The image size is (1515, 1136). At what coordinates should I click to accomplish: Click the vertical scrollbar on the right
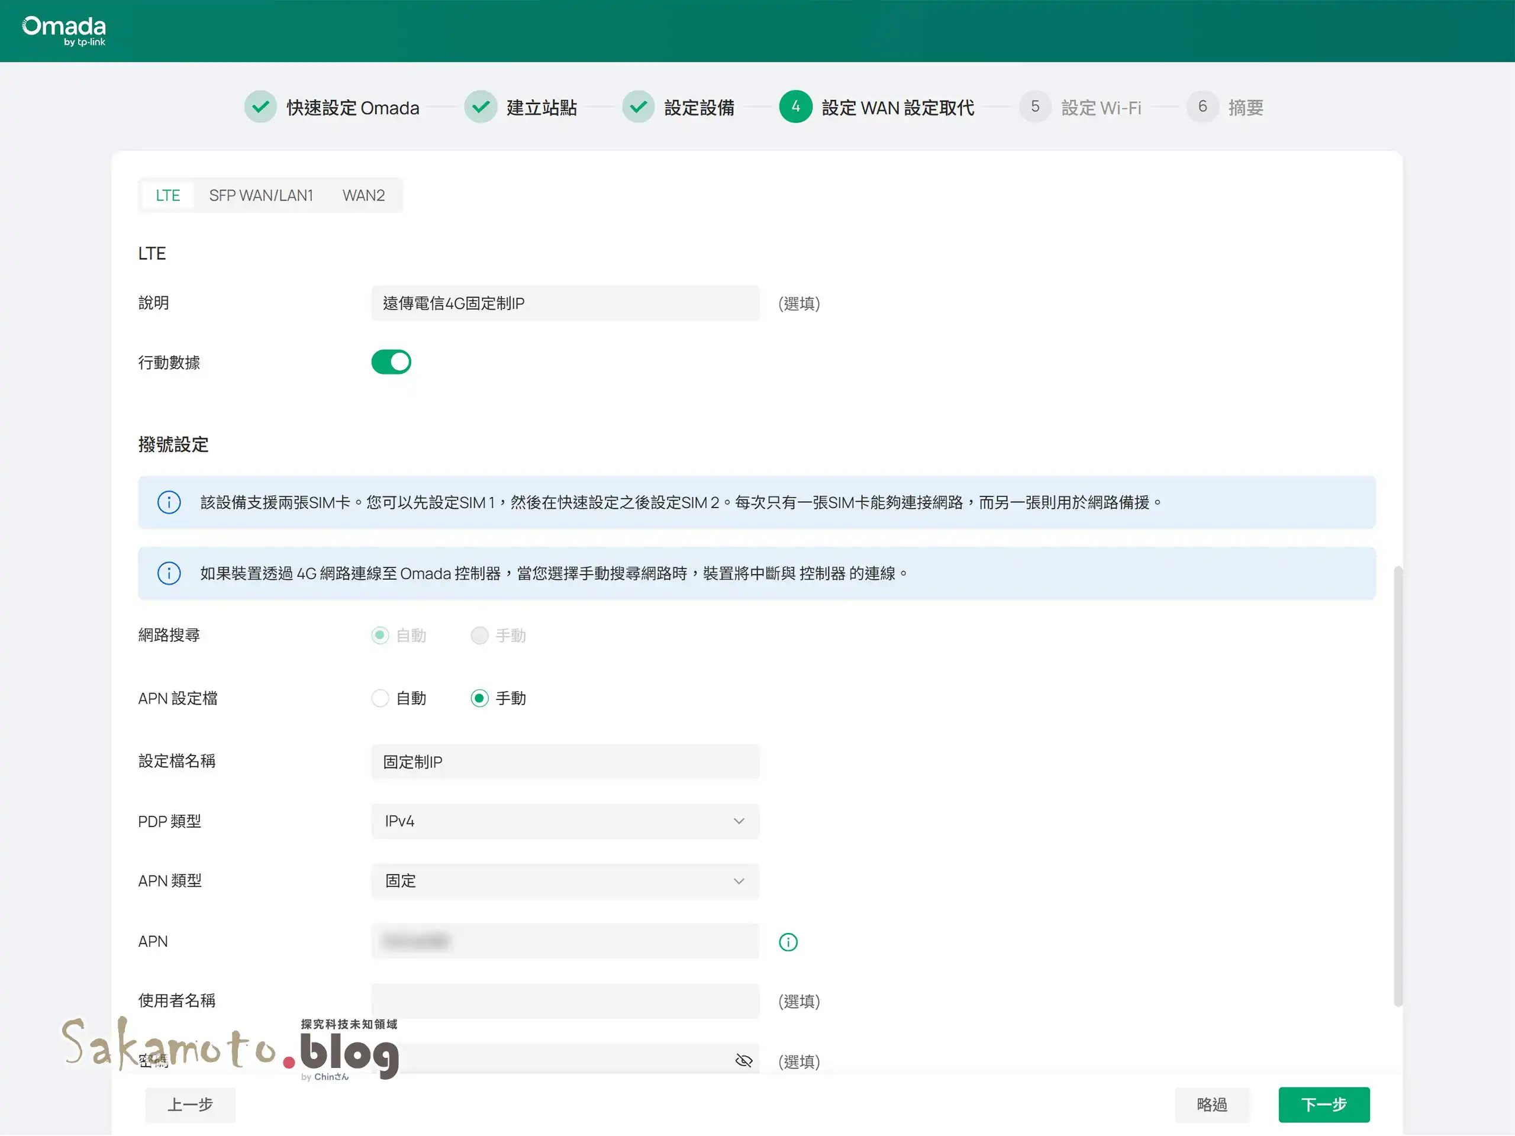(1398, 788)
